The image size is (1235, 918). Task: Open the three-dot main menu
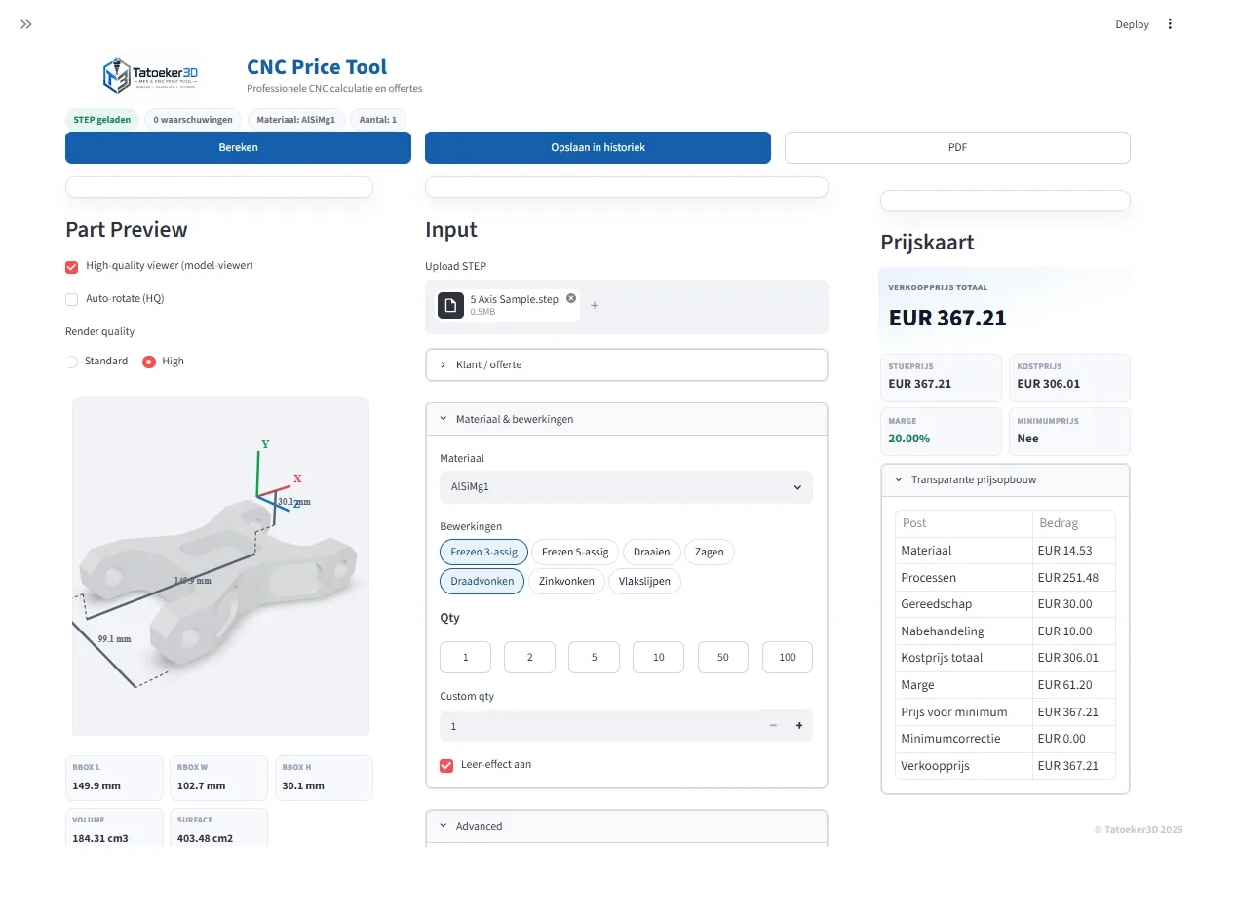(1170, 24)
